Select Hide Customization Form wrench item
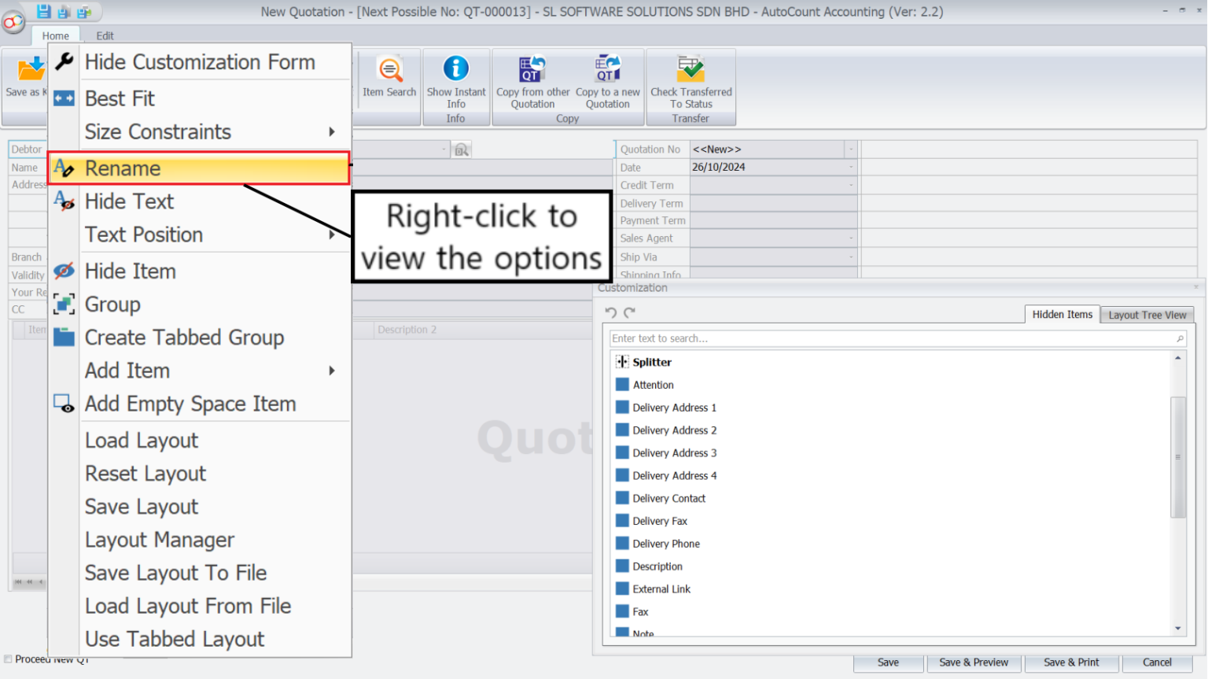1208x679 pixels. [x=199, y=62]
